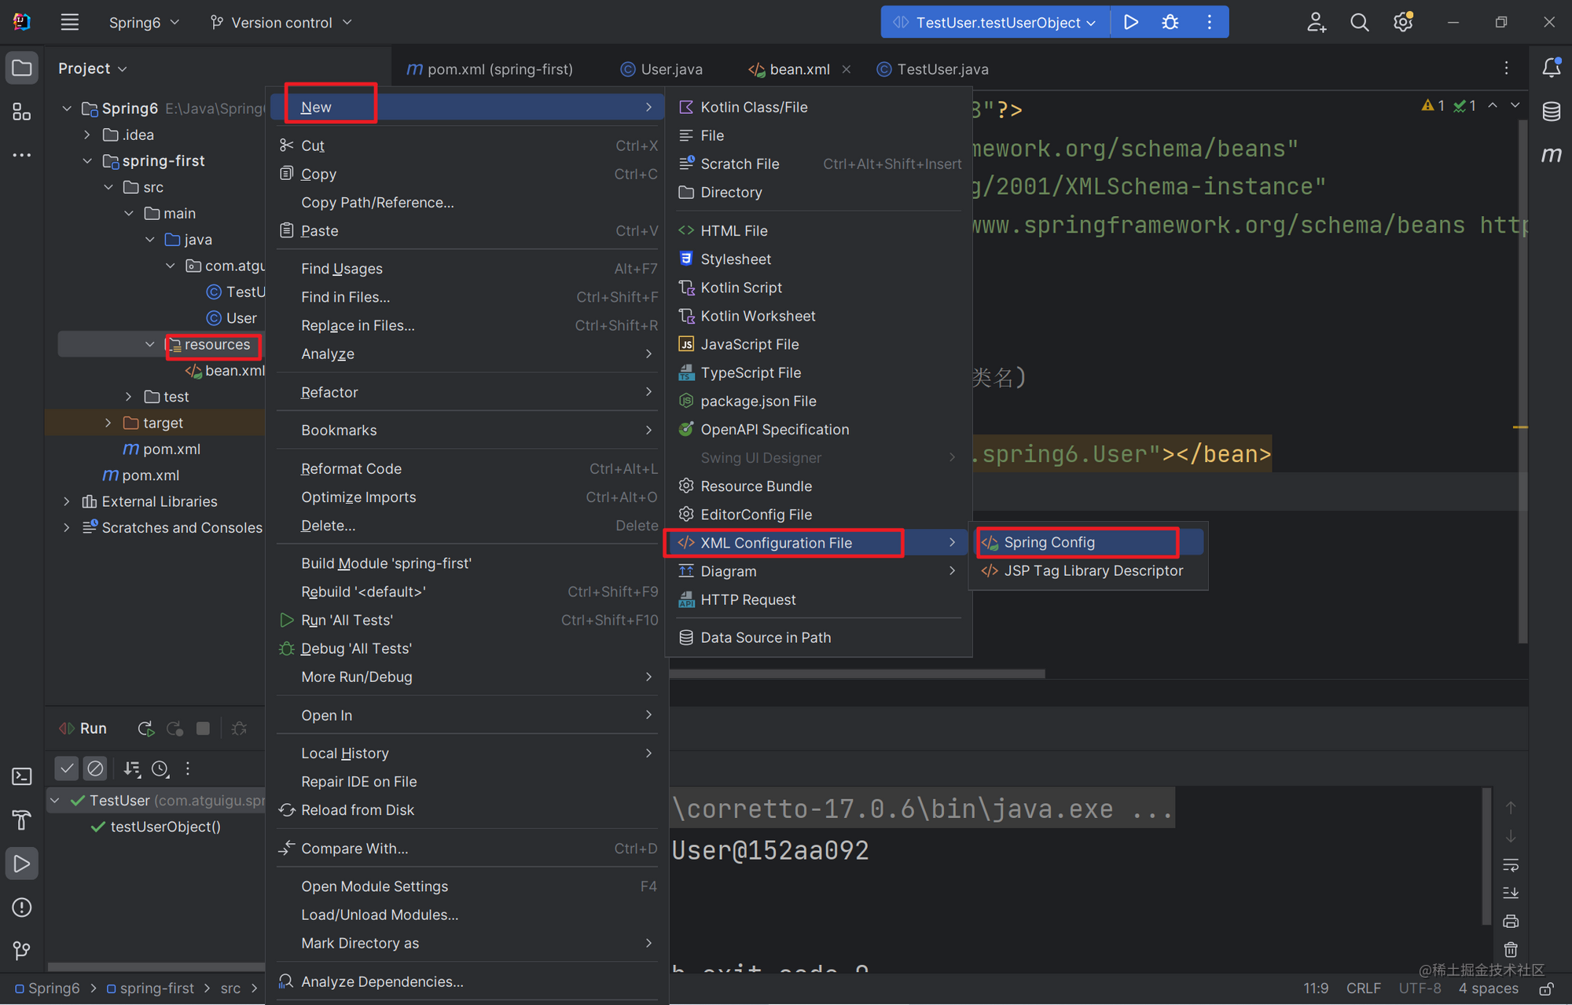This screenshot has width=1572, height=1005.
Task: Click the Debug bug icon in toolbar
Action: [x=1170, y=22]
